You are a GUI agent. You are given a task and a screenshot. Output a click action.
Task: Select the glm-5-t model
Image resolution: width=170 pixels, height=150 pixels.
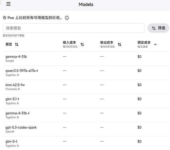click(x=11, y=142)
